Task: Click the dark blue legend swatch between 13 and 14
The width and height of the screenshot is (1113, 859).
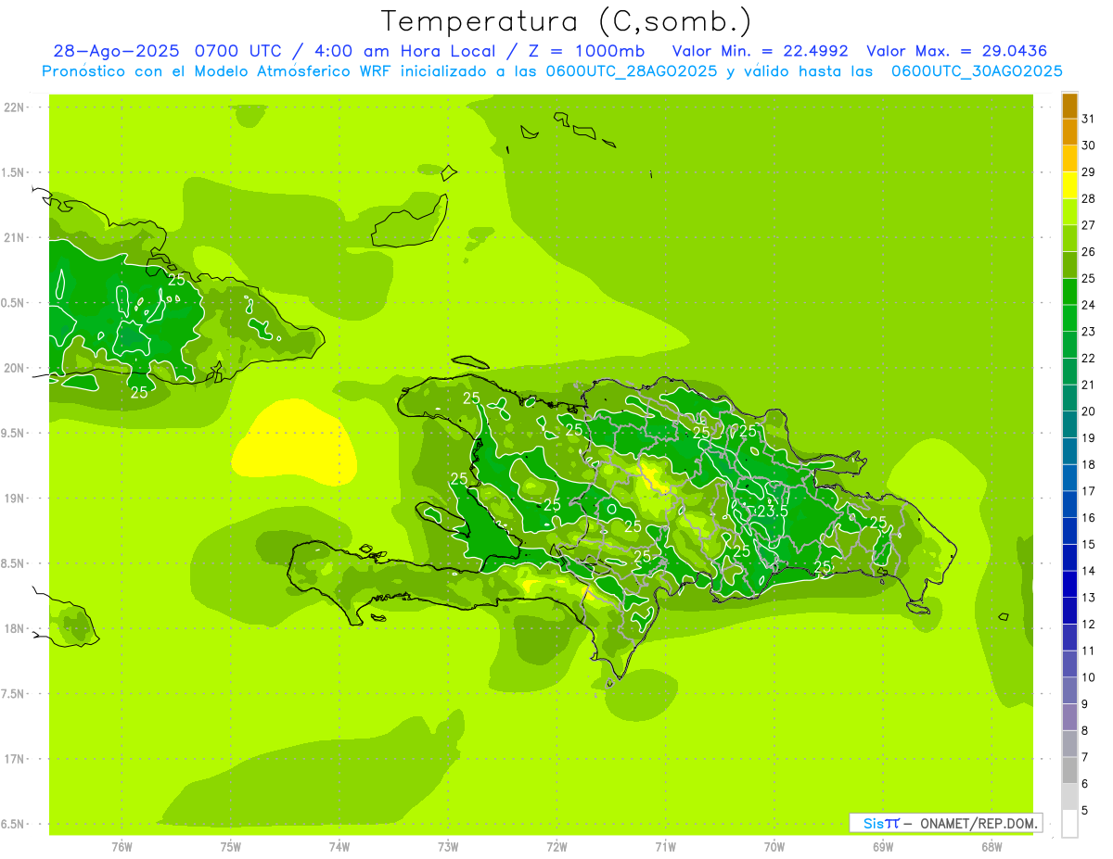Action: 1069,585
